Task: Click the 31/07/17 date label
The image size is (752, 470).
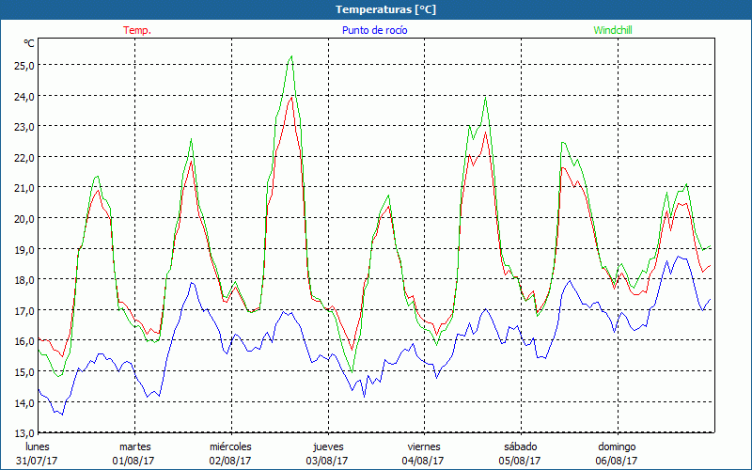Action: (x=38, y=461)
